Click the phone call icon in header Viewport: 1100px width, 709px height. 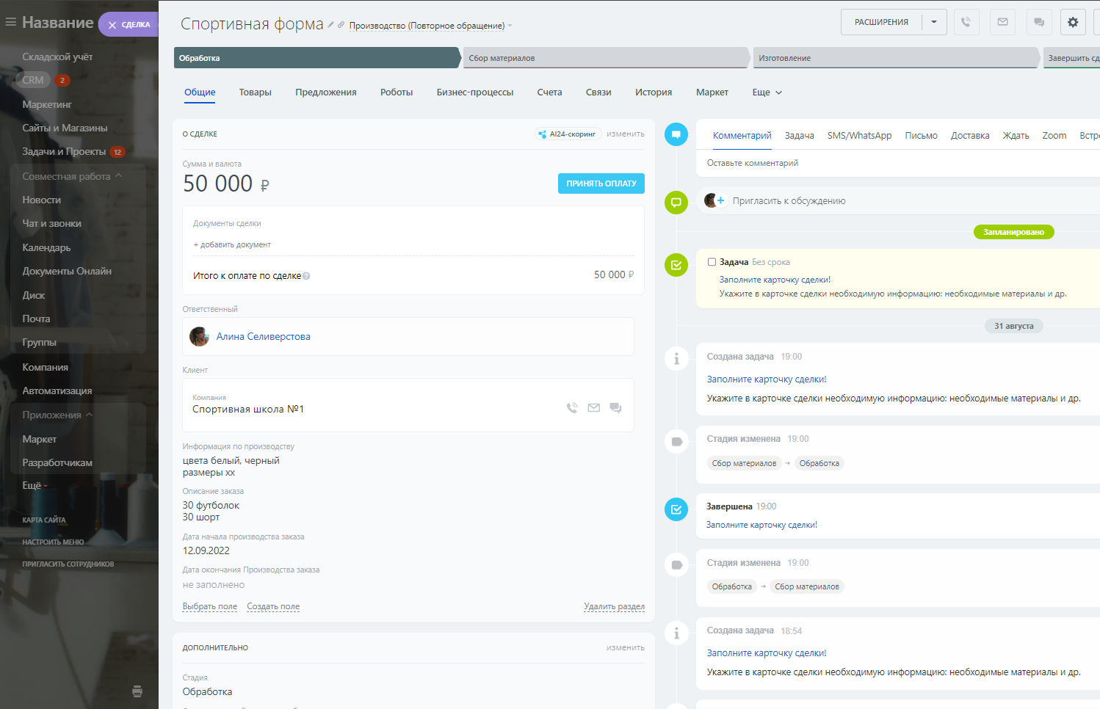[966, 22]
